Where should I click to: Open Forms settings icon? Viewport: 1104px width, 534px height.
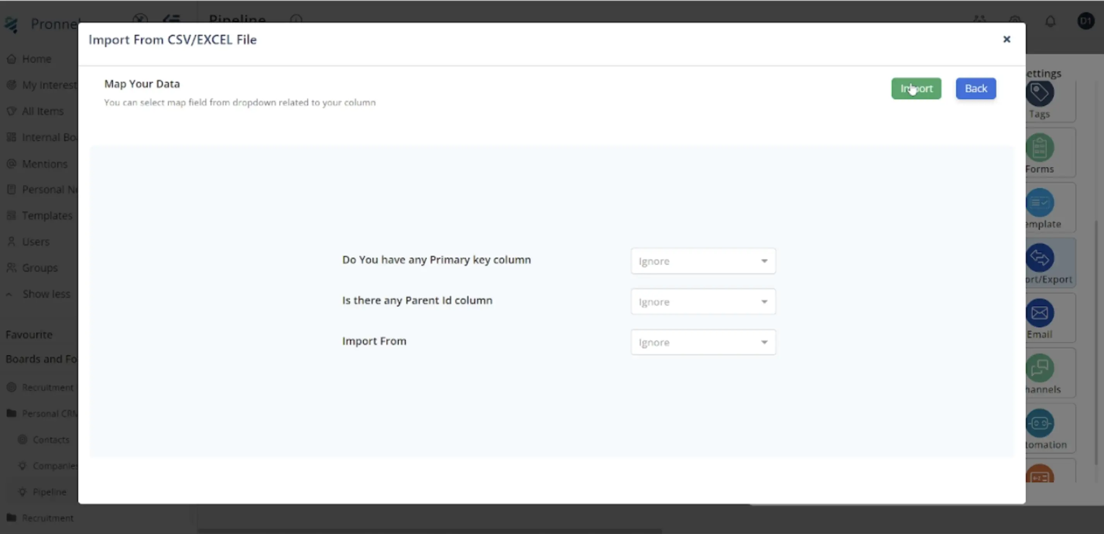(x=1039, y=148)
